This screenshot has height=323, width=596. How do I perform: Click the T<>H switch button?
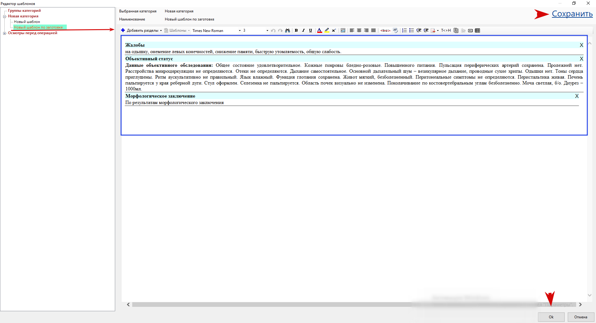tap(446, 30)
